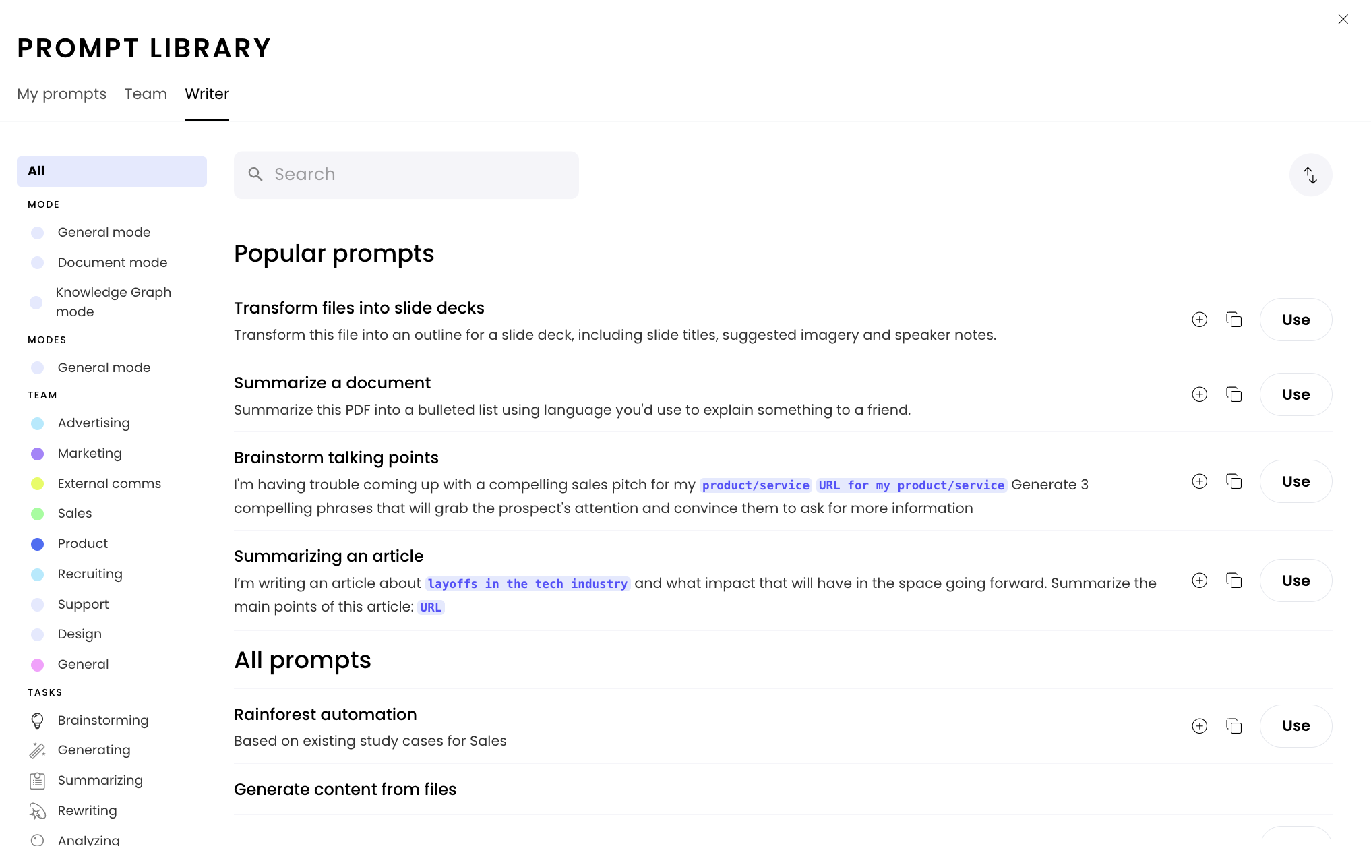Add Summarizing an article prompt via plus icon
This screenshot has height=863, width=1371.
pos(1199,581)
